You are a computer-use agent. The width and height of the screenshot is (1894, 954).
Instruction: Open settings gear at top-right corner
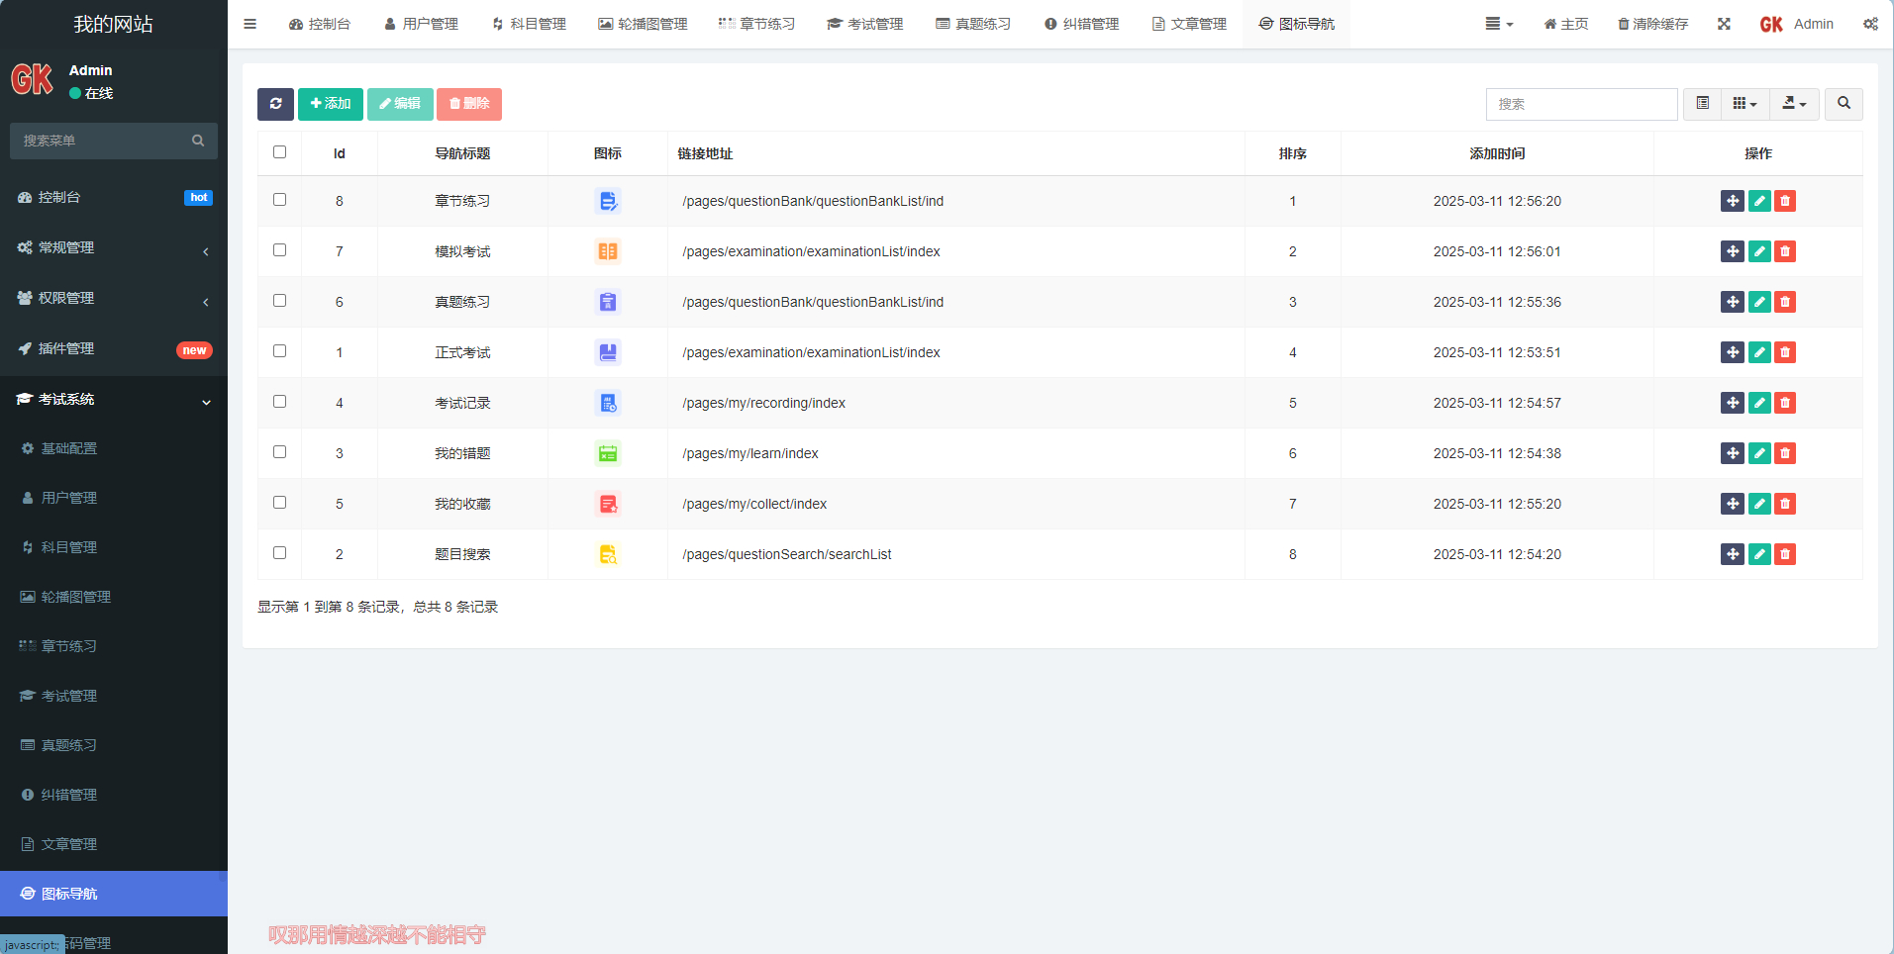click(x=1869, y=23)
